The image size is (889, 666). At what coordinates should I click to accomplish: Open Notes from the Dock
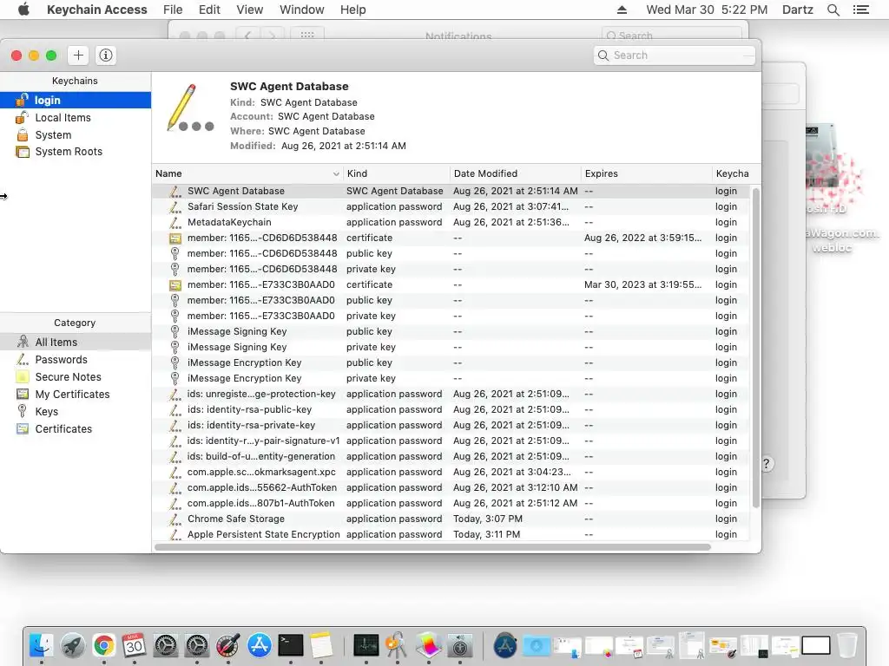(321, 645)
